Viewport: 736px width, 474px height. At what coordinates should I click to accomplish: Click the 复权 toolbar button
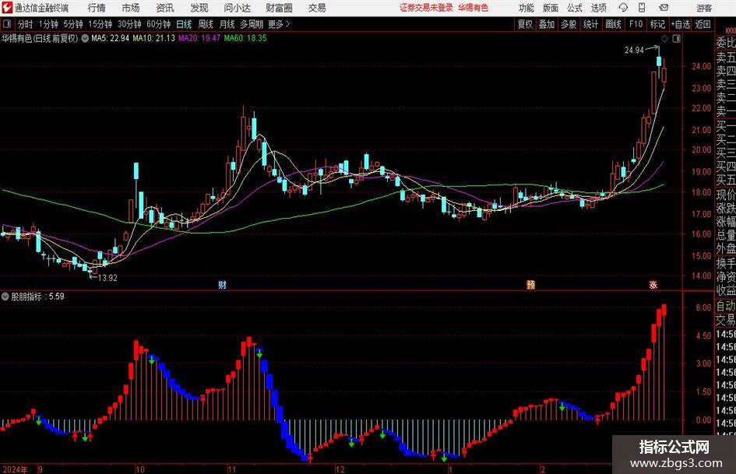[525, 24]
